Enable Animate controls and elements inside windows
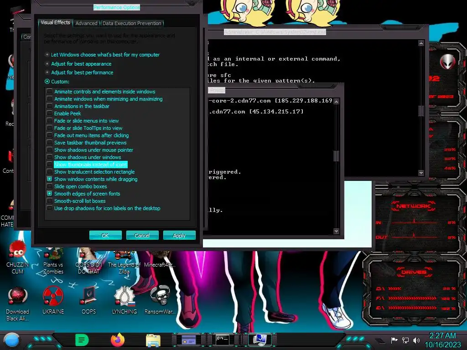Image resolution: width=467 pixels, height=350 pixels. pos(49,91)
